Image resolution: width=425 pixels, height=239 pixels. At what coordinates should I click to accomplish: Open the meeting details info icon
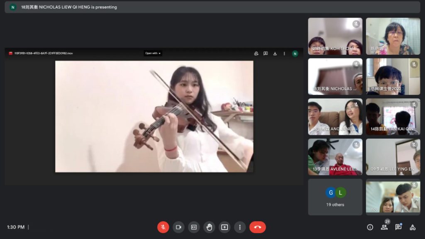coord(370,227)
